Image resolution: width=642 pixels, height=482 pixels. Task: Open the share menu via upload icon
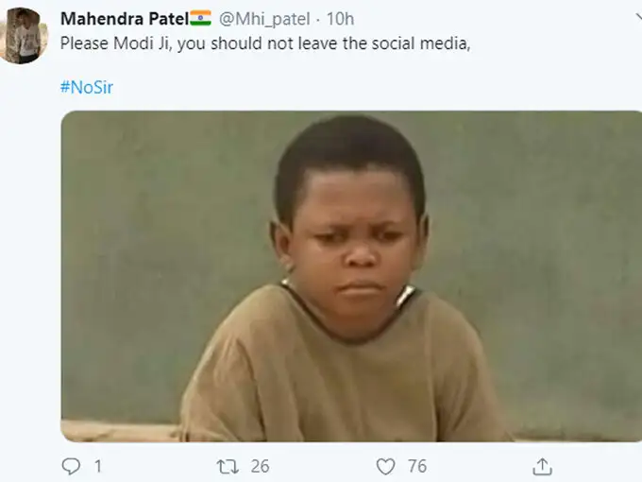pyautogui.click(x=543, y=466)
